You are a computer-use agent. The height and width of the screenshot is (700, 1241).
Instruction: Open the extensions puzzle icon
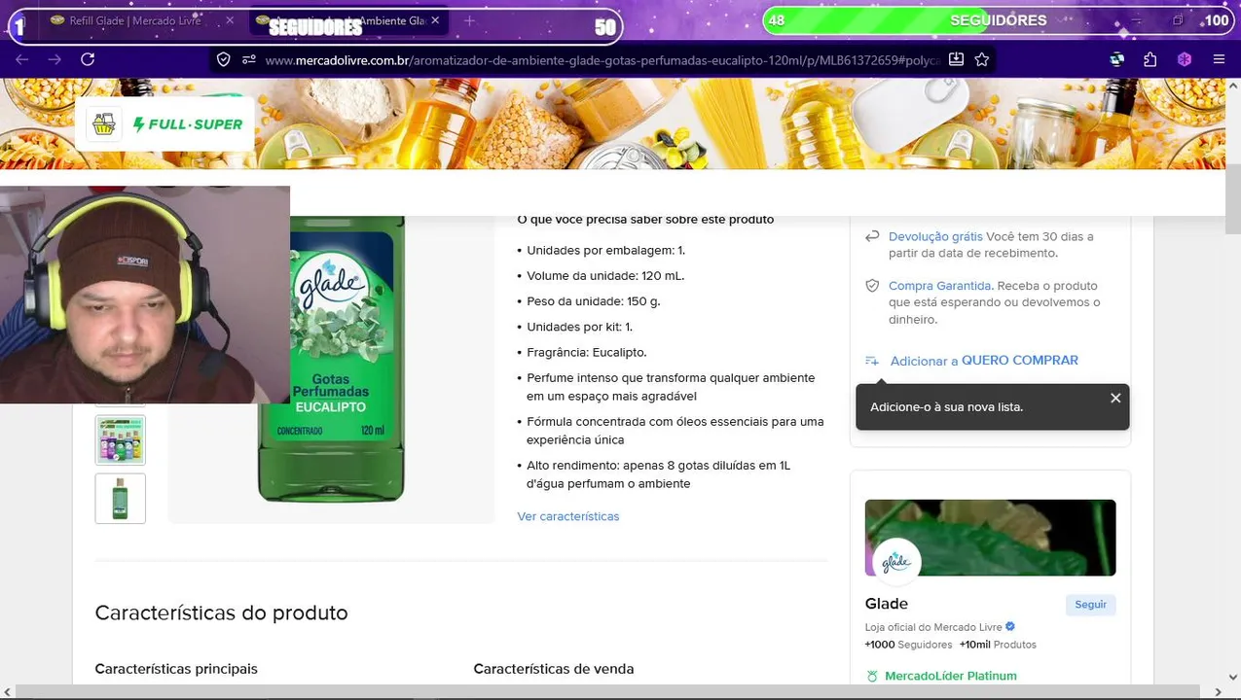tap(1150, 59)
